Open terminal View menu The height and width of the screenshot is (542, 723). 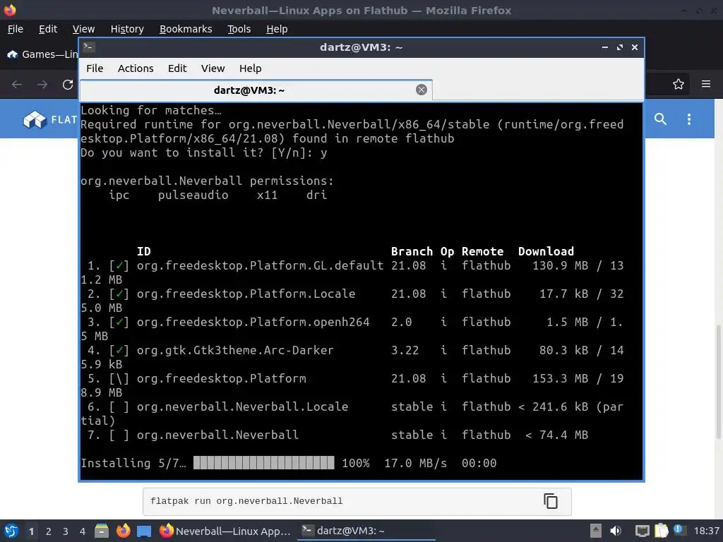tap(213, 68)
